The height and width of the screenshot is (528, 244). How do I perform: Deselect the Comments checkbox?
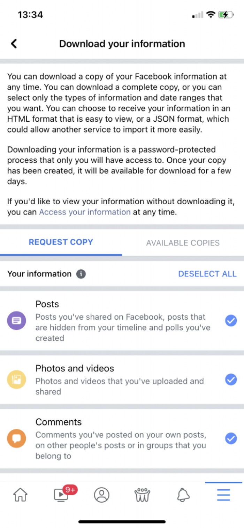(x=231, y=438)
